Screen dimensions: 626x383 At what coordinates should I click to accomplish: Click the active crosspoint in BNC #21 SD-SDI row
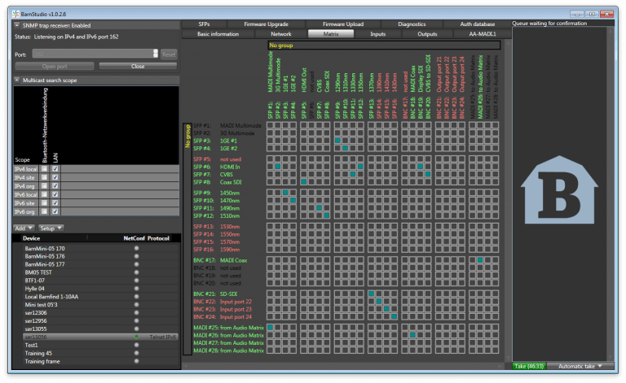tap(371, 293)
